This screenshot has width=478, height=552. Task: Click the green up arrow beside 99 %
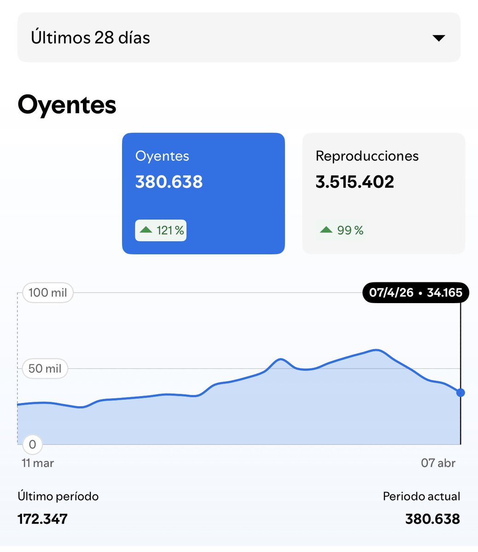(326, 230)
